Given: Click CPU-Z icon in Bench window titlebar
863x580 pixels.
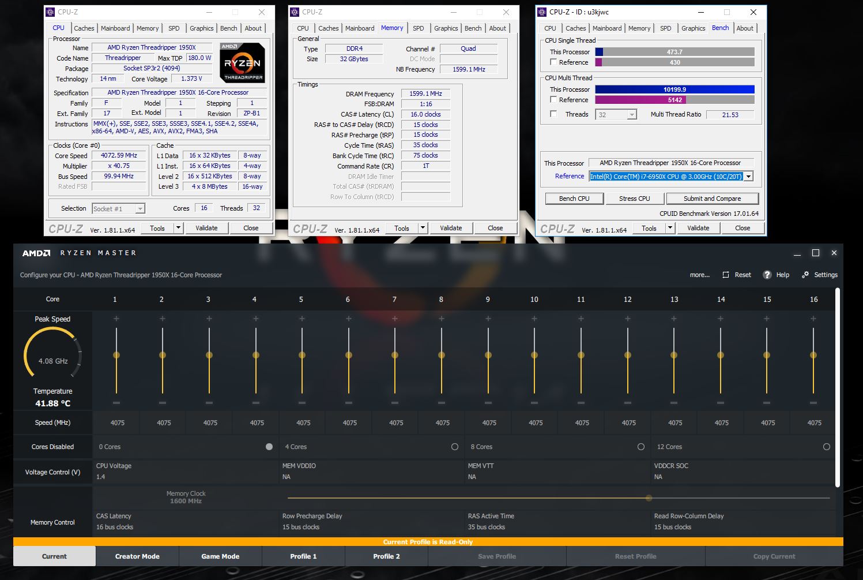Looking at the screenshot, I should click(x=542, y=12).
